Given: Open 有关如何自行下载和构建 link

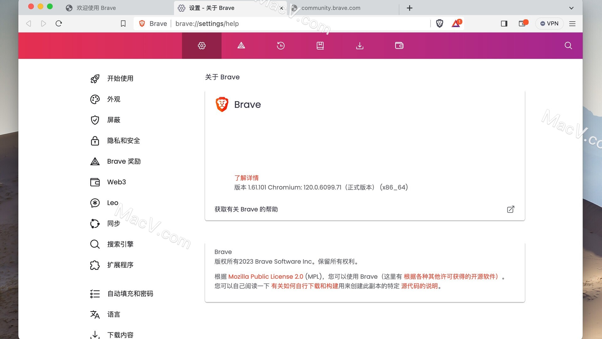Looking at the screenshot, I should [305, 286].
